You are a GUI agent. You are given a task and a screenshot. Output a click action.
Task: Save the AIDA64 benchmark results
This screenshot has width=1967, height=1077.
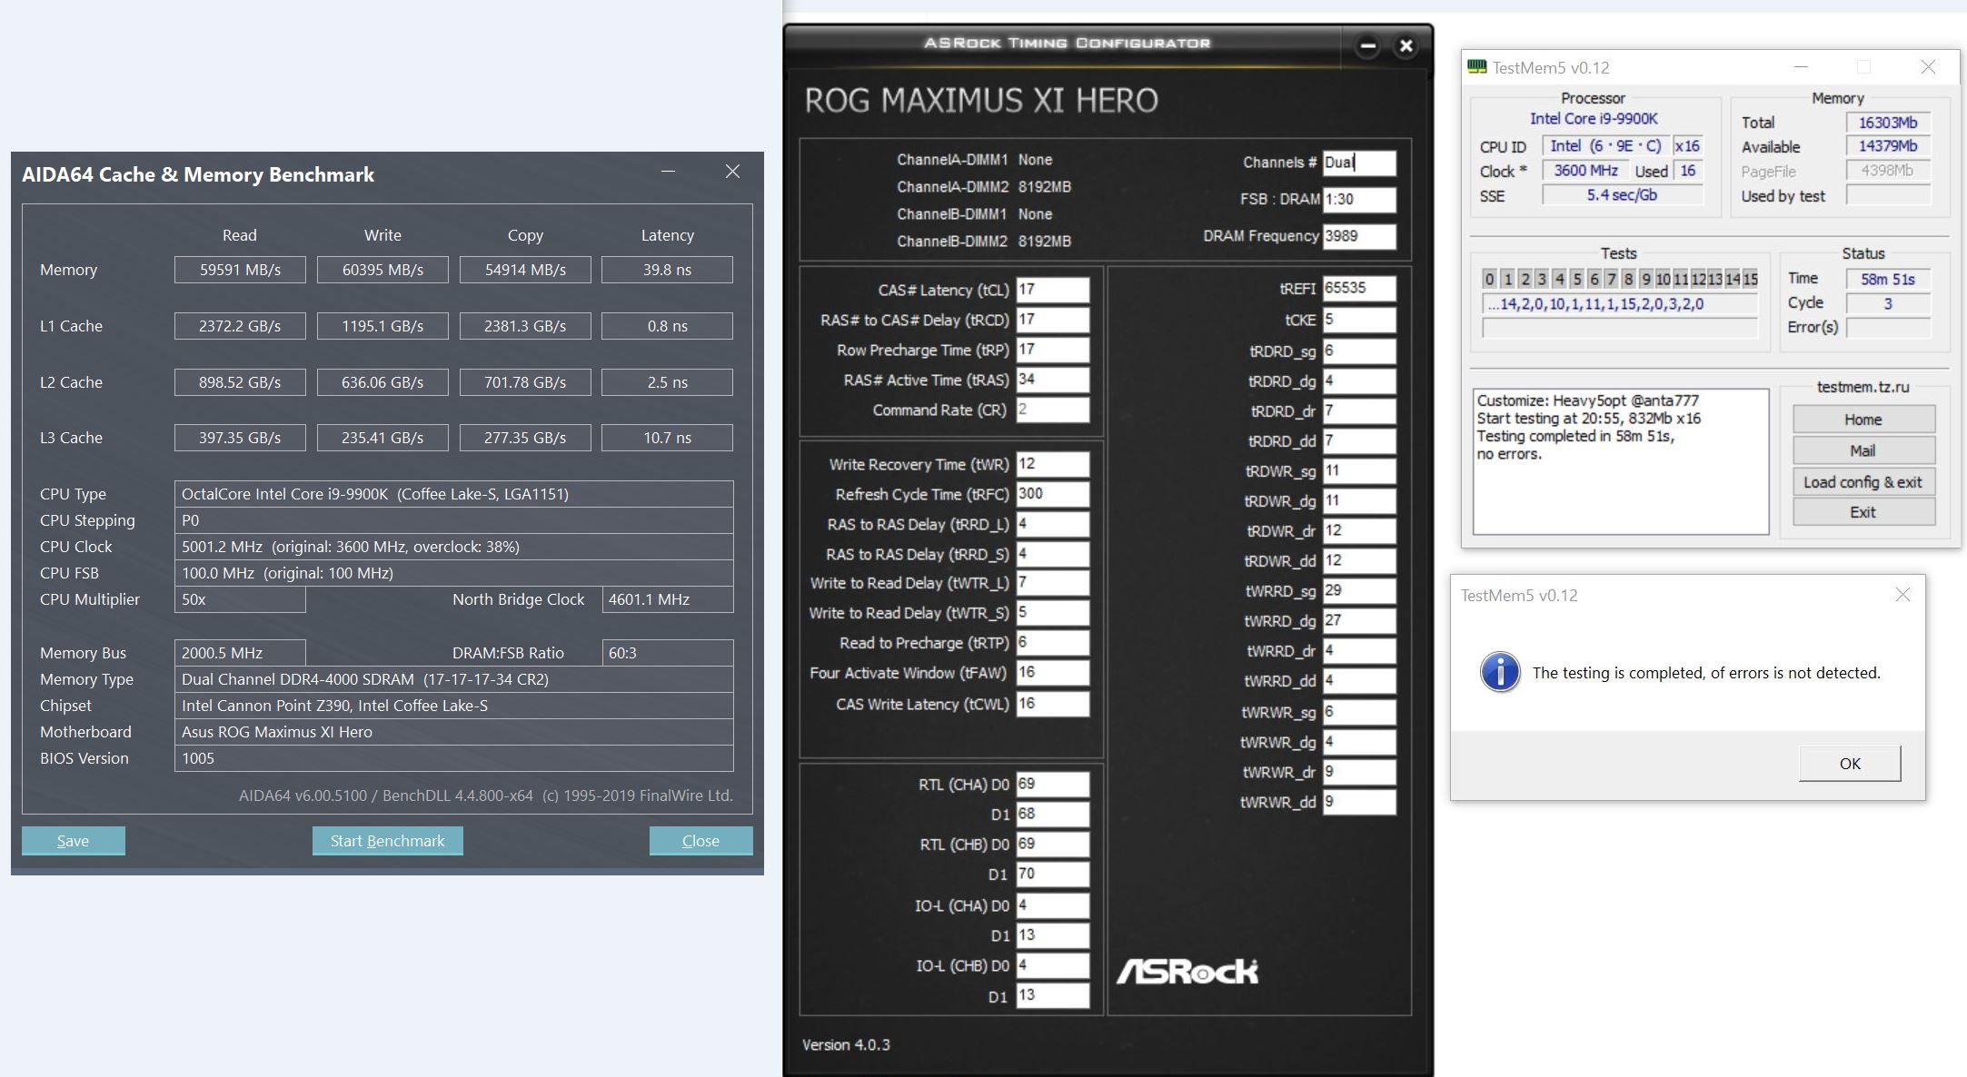(x=73, y=841)
